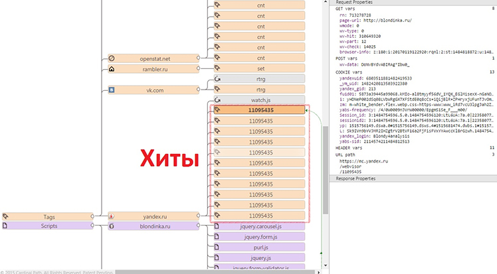
Task: Click the yandex.ru node icon
Action: point(112,216)
